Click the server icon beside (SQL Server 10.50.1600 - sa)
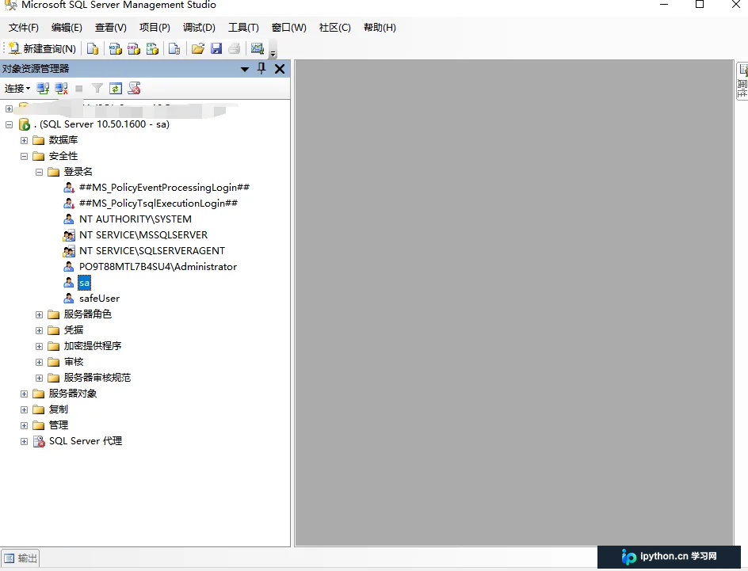Screen dimensions: 748x571 (25, 124)
